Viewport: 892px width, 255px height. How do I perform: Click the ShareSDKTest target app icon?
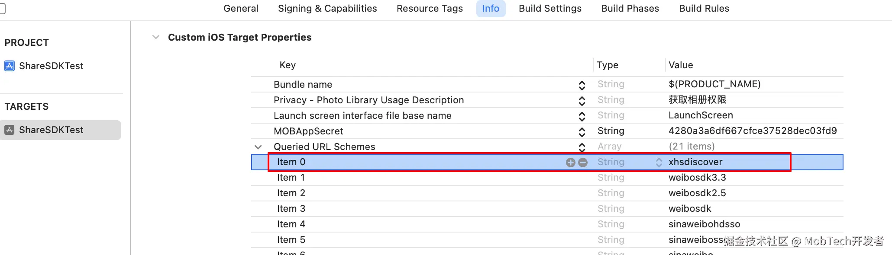click(x=10, y=130)
